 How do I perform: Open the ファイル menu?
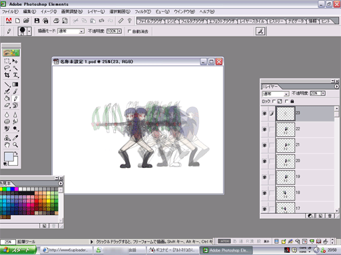tap(10, 11)
